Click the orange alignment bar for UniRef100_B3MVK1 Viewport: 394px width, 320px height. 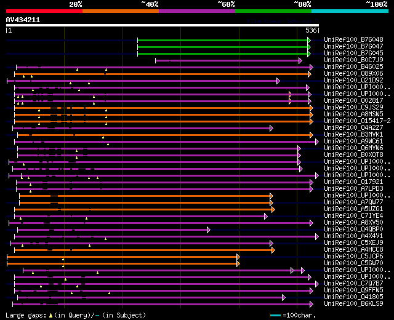coord(164,135)
